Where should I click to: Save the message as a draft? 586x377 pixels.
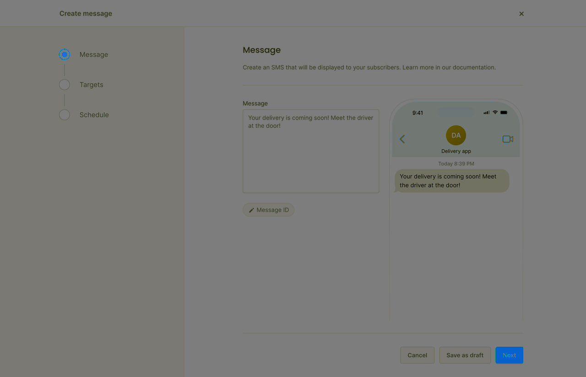(465, 355)
